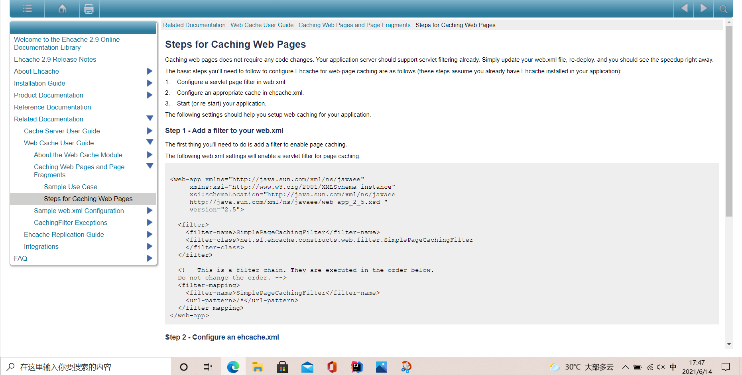Select Sample Use Case in sidebar
742x375 pixels.
coord(71,187)
